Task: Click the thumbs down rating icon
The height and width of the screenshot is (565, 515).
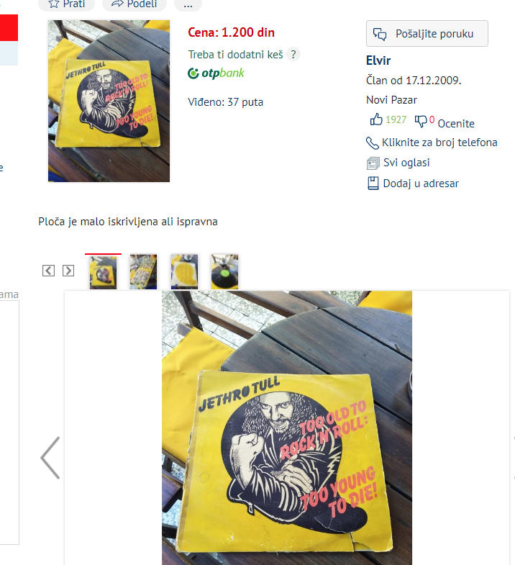Action: [x=420, y=121]
